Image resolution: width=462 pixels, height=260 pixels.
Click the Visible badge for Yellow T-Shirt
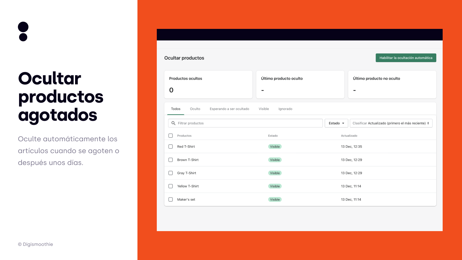tap(275, 186)
